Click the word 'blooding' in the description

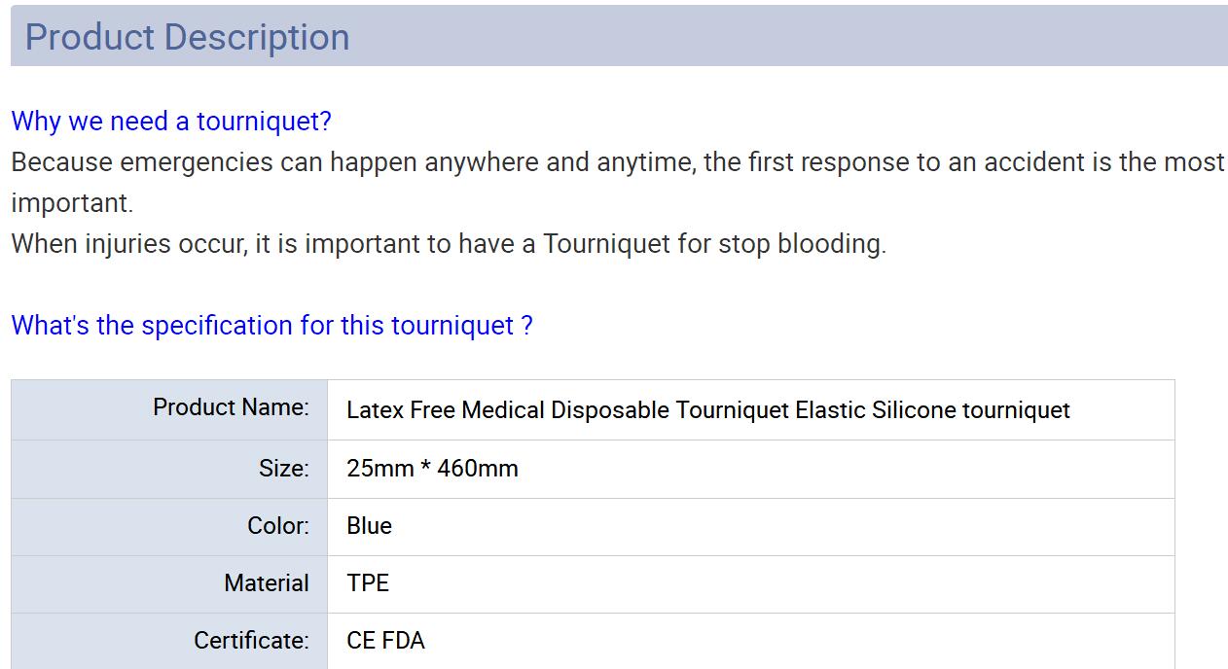coord(831,243)
